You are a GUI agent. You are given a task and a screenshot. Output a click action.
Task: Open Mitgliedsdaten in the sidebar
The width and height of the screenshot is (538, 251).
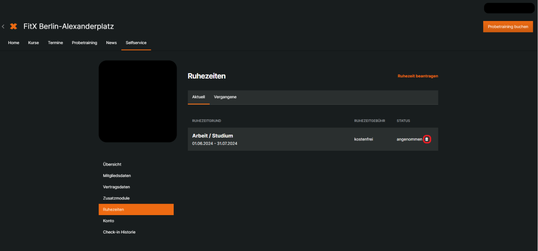(117, 176)
